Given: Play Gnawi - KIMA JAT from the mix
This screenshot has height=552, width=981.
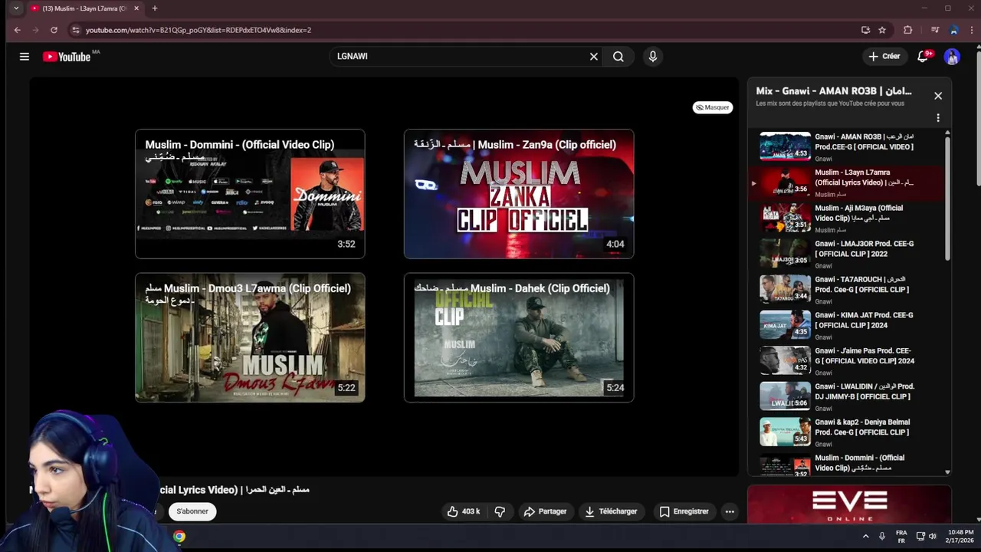Looking at the screenshot, I should point(846,325).
